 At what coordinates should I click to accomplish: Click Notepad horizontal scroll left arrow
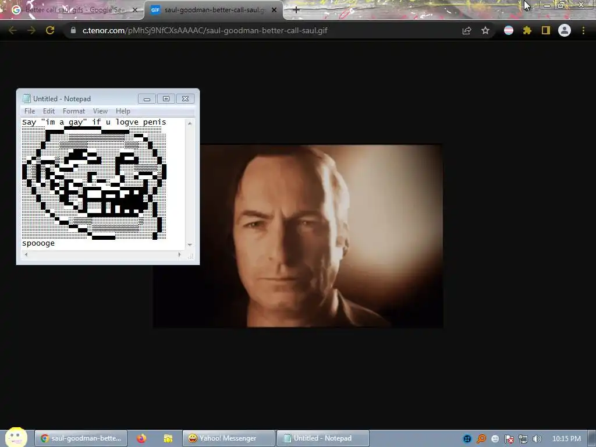pos(26,255)
